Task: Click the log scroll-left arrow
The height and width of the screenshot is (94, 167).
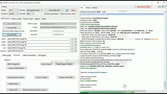Action: [81, 91]
